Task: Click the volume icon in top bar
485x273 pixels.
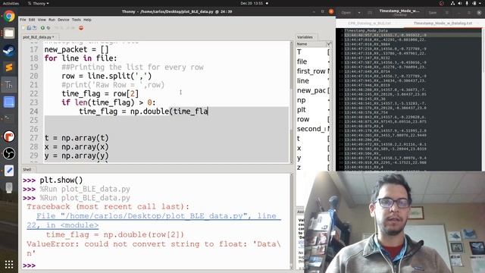Action: click(460, 3)
